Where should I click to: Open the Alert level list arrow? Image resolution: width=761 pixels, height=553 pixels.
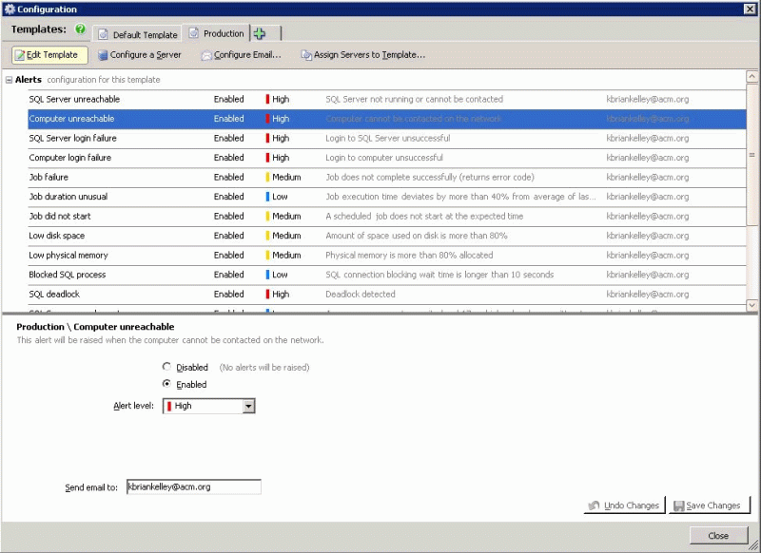tap(247, 406)
